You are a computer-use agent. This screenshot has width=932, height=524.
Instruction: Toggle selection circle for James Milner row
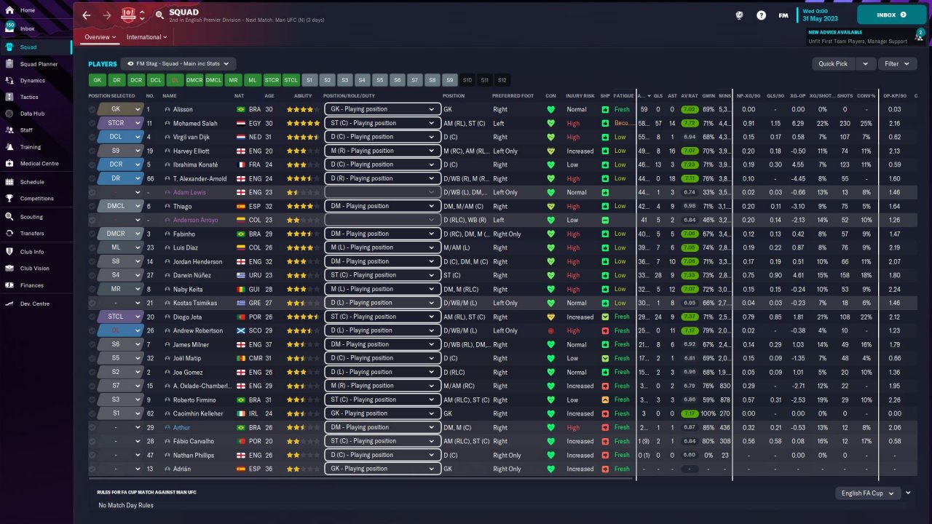point(92,344)
